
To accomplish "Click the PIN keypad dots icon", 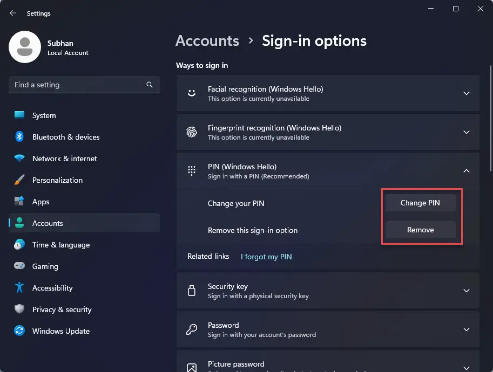I will [192, 170].
